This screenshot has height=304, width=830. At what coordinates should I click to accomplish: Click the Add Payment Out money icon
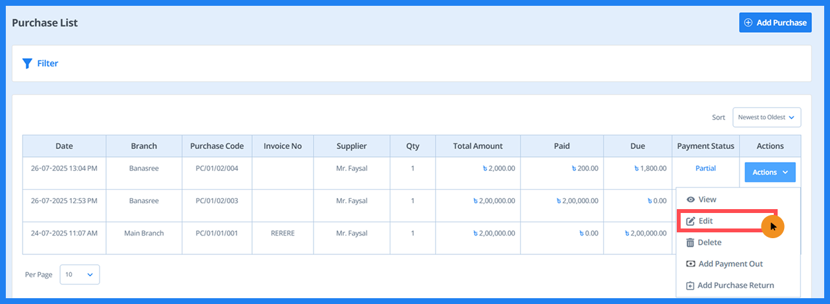[690, 264]
